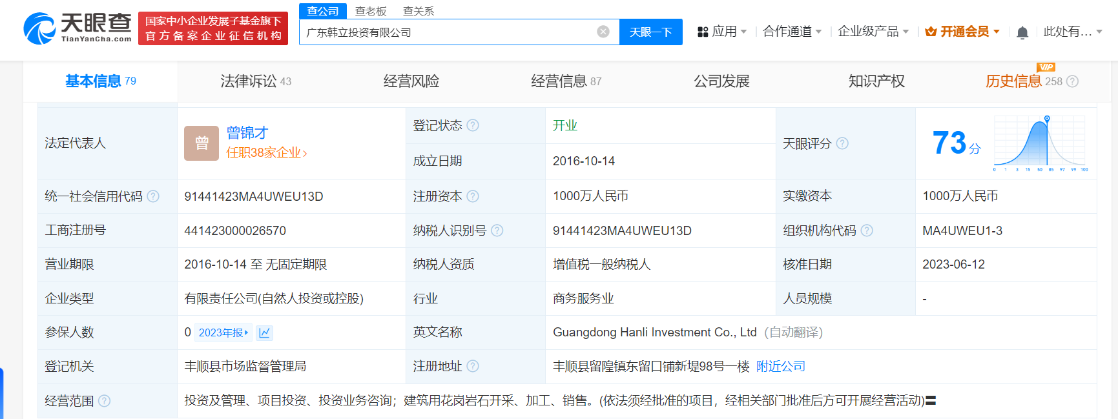Open 曾锦才 legal representative link

point(247,132)
